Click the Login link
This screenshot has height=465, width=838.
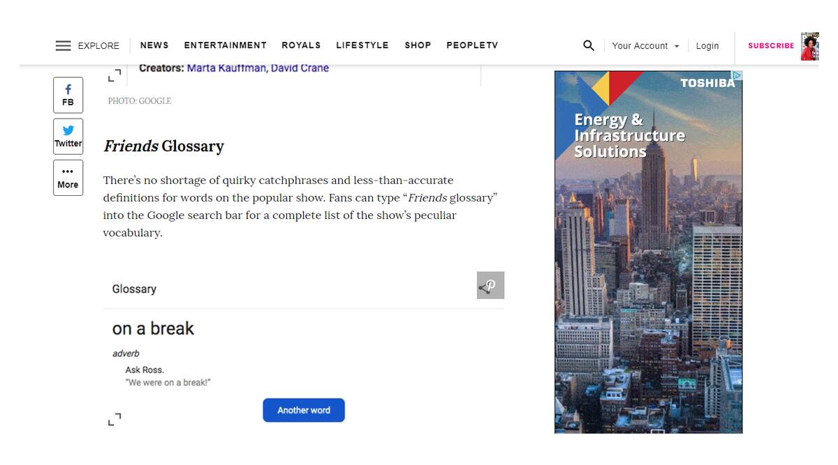tap(707, 46)
